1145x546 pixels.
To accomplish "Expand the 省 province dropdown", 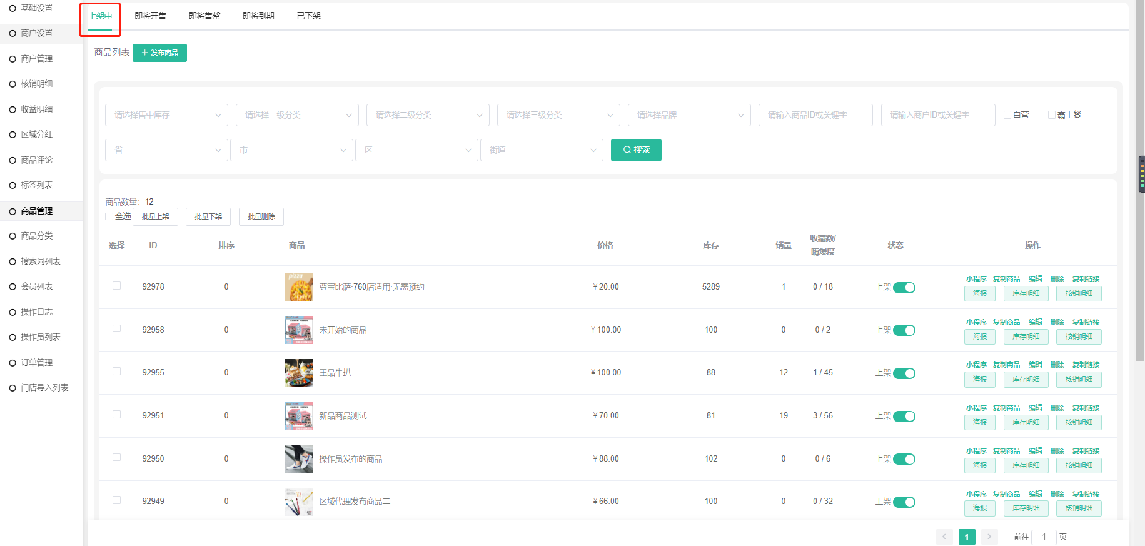I will coord(166,150).
